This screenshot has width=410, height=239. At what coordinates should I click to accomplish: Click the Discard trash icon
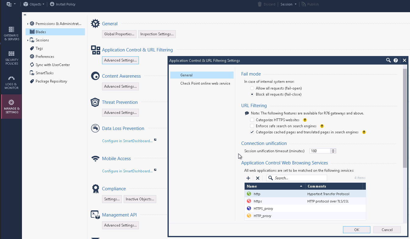pyautogui.click(x=260, y=4)
